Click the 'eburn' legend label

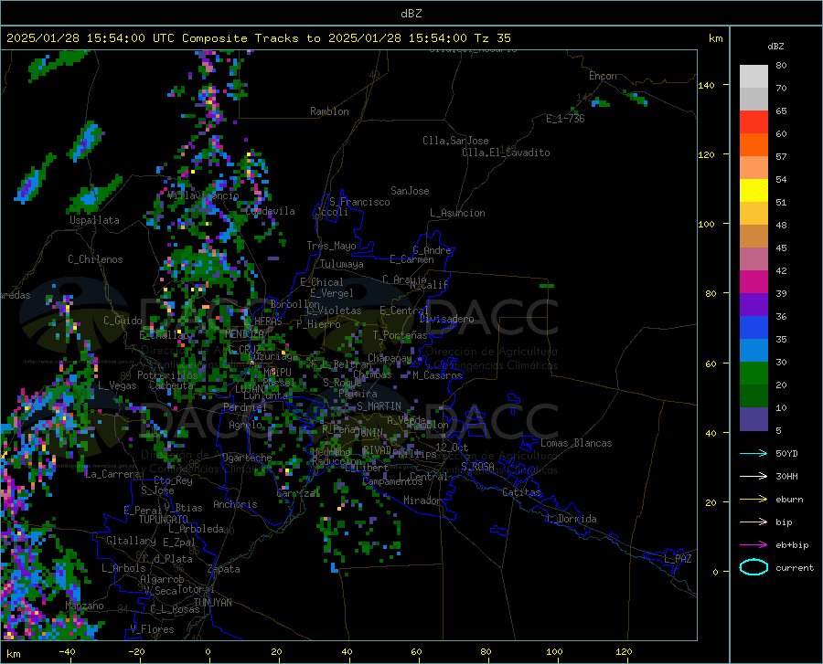789,500
